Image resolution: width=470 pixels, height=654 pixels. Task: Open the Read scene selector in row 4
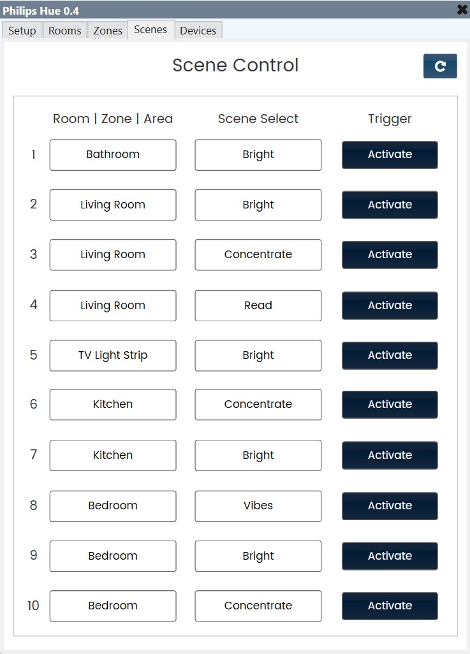point(258,305)
